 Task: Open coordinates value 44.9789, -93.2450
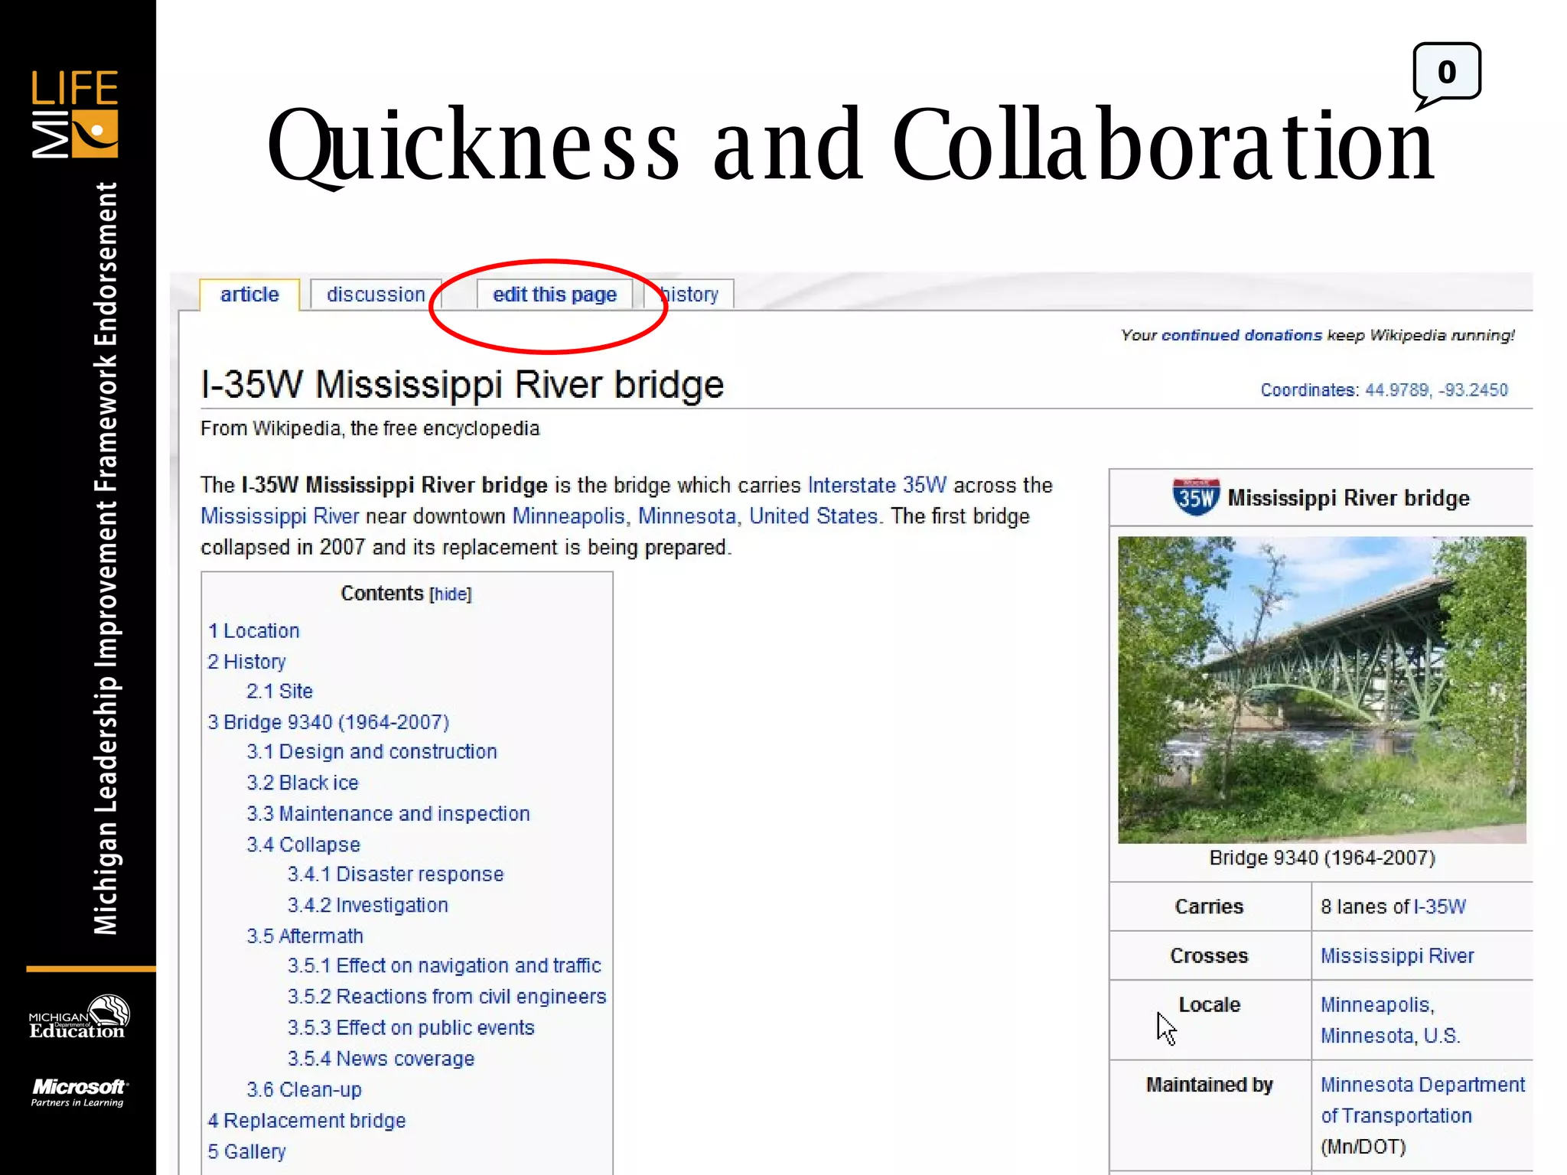coord(1436,390)
